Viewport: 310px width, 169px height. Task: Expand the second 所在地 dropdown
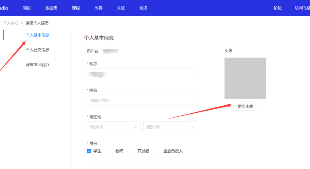pyautogui.click(x=170, y=127)
